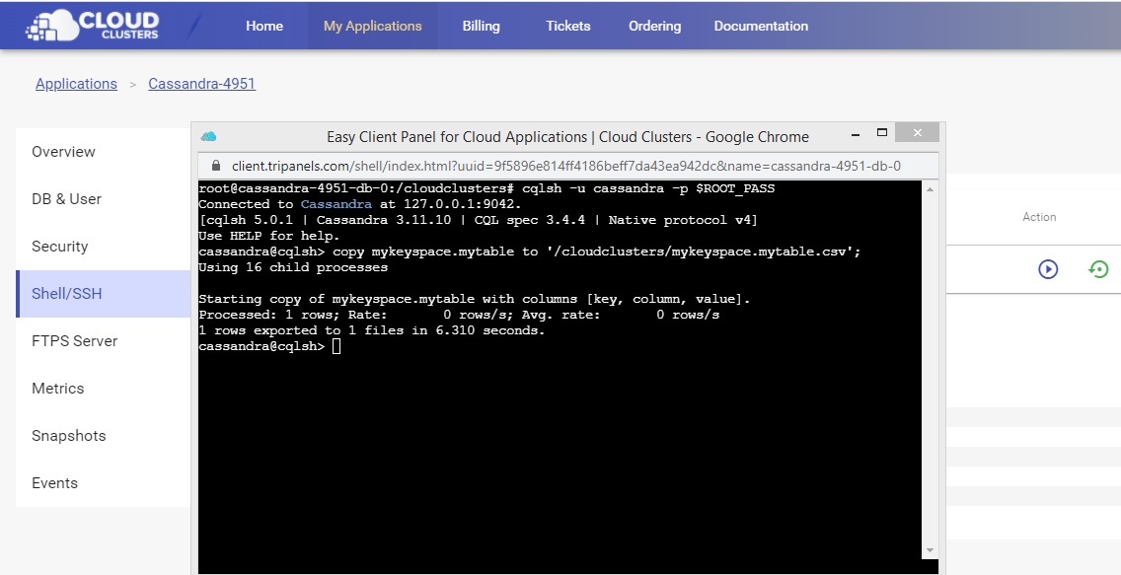This screenshot has width=1121, height=575.
Task: Select Metrics in the sidebar
Action: [x=103, y=389]
